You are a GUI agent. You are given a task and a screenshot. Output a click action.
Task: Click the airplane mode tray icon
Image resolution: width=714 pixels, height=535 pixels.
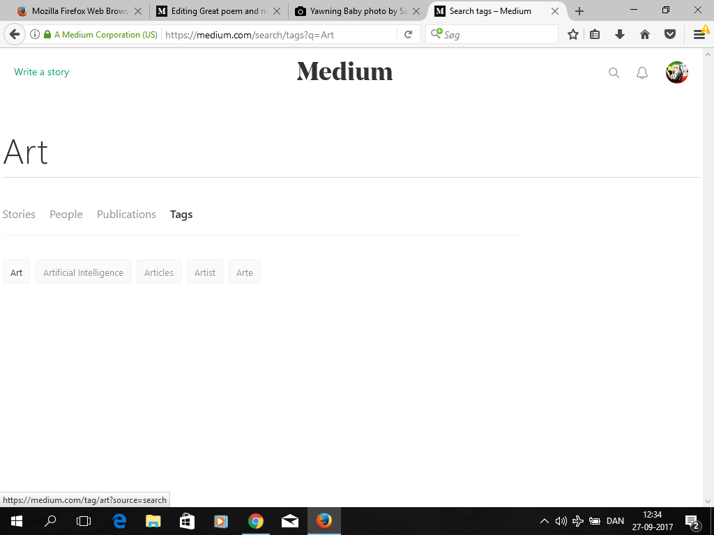(x=578, y=521)
